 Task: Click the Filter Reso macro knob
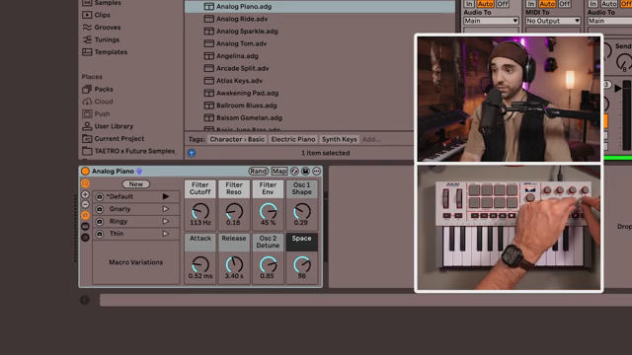[234, 211]
